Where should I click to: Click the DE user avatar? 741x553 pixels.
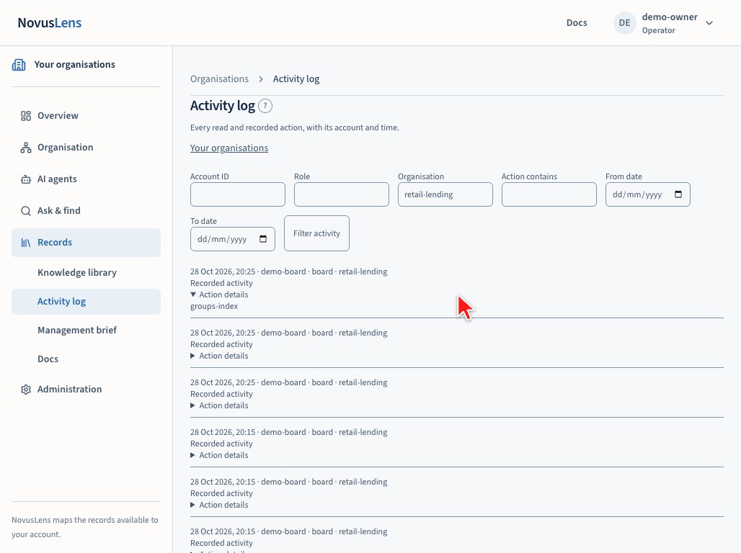(624, 22)
